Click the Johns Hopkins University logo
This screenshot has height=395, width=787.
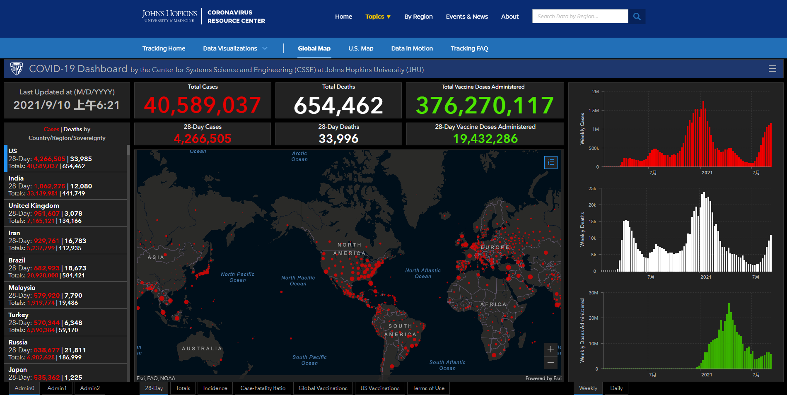[x=169, y=16]
